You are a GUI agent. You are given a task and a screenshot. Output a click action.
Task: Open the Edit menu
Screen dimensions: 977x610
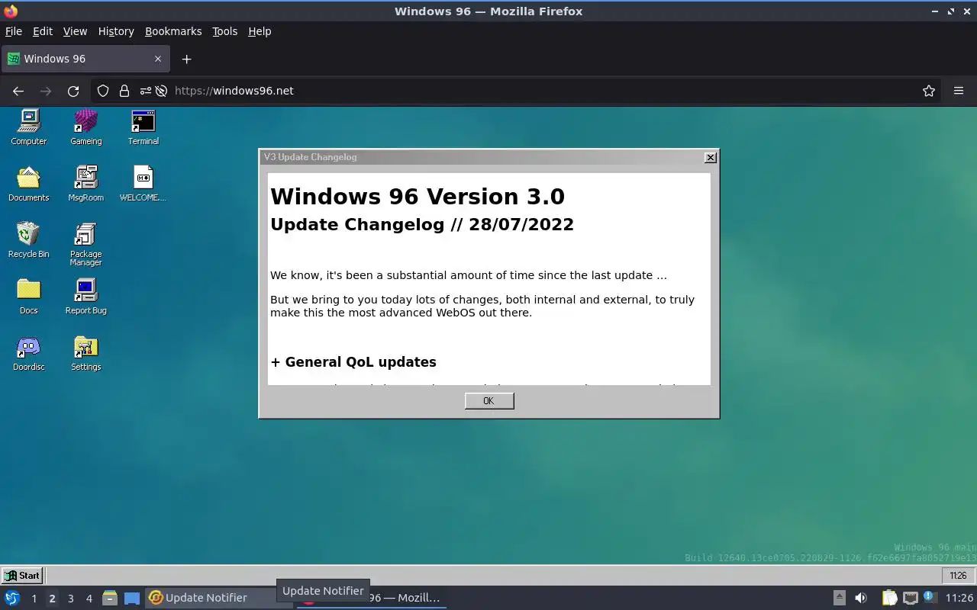43,31
